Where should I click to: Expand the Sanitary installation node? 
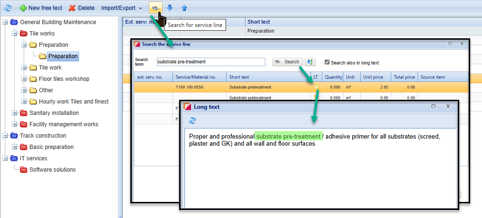coord(15,113)
